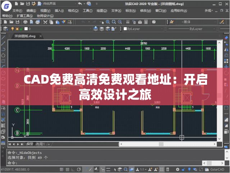This screenshot has height=173, width=230.
Task: Select the Erase tool
Action: 226,38
